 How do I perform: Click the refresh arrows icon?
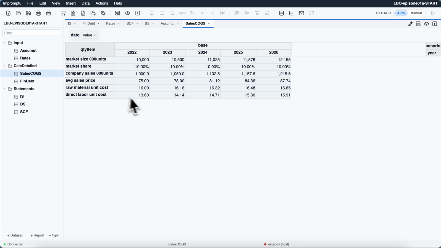[312, 13]
